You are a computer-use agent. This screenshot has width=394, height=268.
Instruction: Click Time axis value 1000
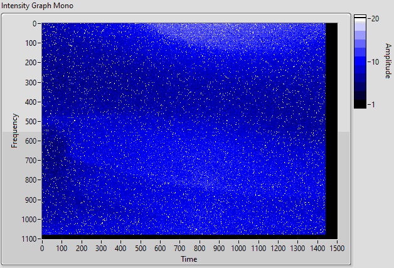(238, 249)
